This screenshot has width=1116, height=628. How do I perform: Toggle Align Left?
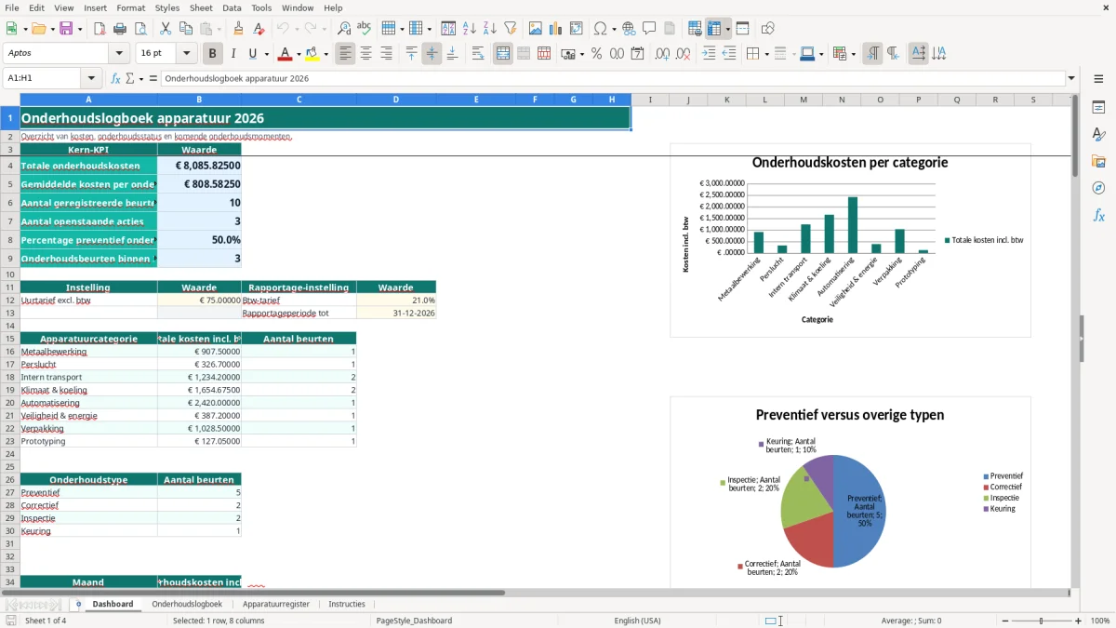[345, 54]
